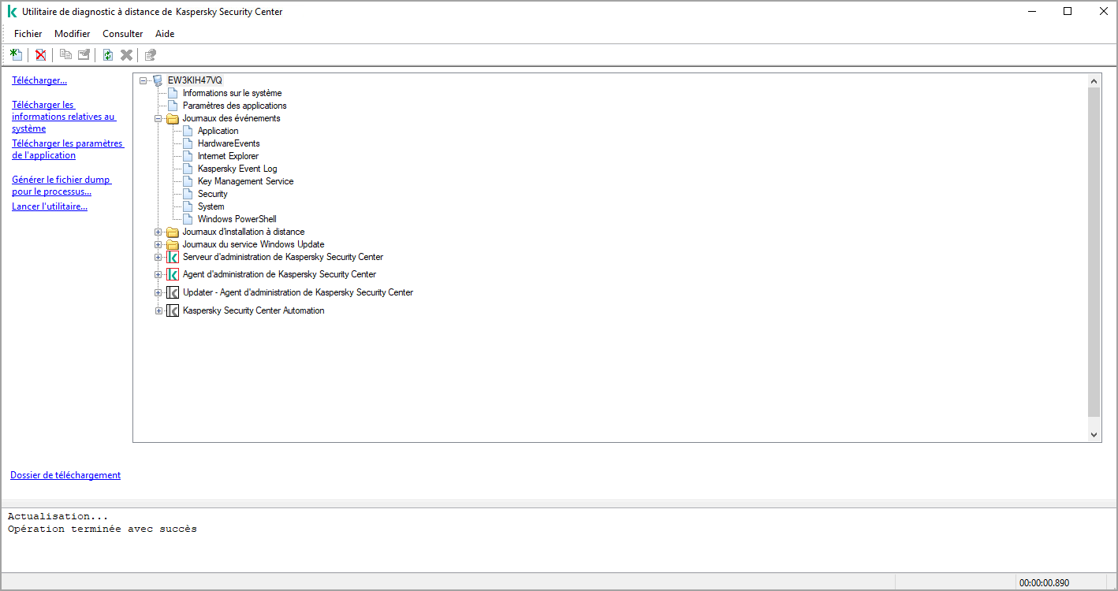Click the tree's vertical scrollbar thumb
1118x591 pixels.
[1094, 252]
